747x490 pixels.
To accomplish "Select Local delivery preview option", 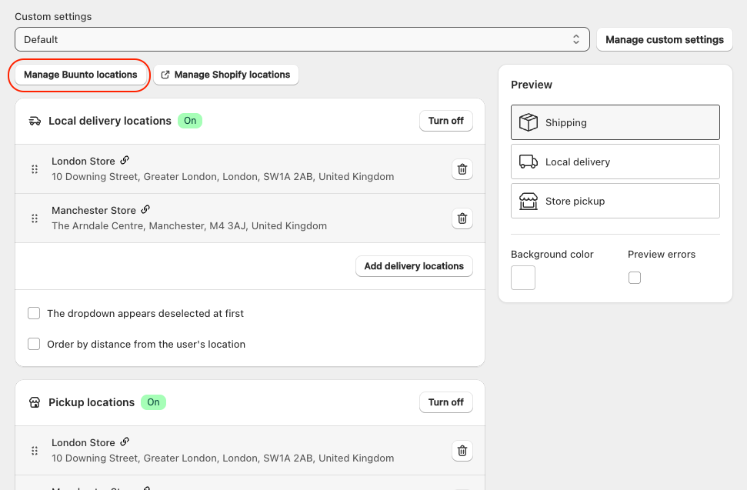I will click(x=615, y=162).
